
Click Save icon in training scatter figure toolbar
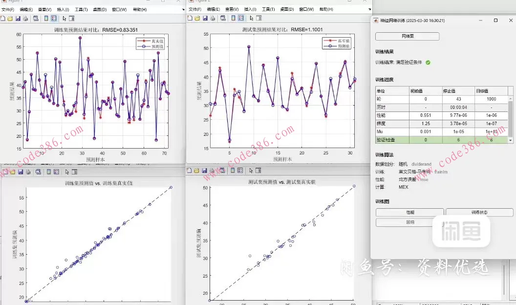click(x=21, y=172)
